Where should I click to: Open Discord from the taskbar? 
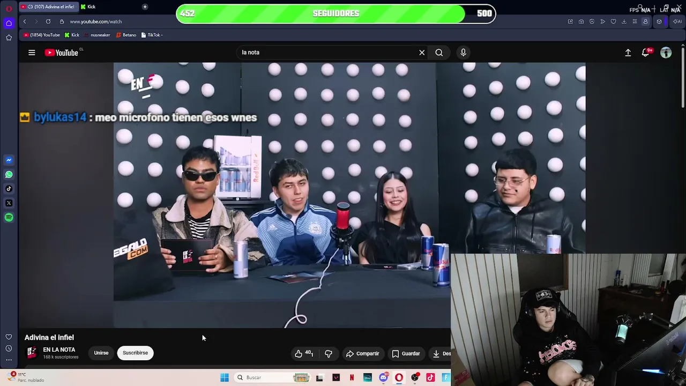[383, 377]
